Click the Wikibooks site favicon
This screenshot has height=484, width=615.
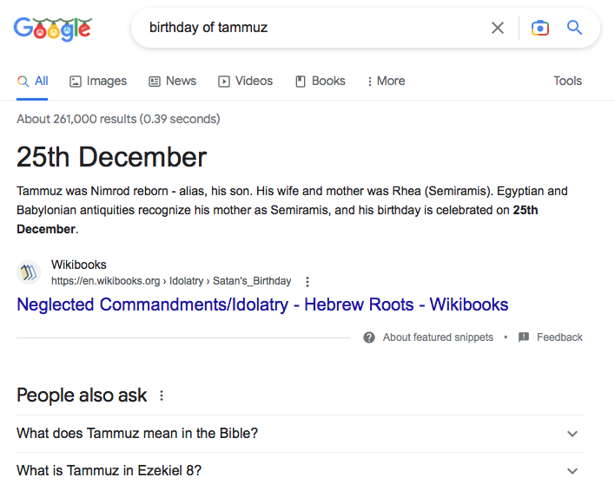29,272
